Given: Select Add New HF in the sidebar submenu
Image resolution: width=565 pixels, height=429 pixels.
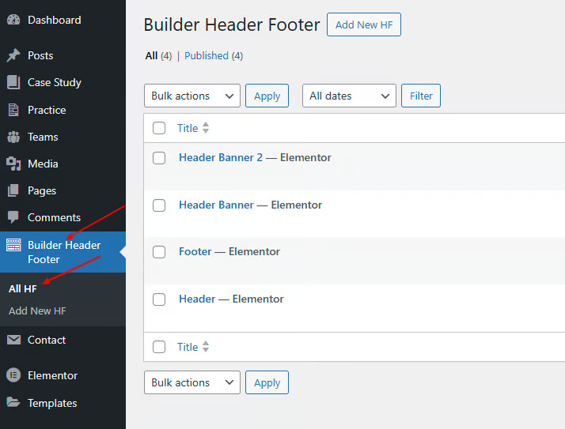Looking at the screenshot, I should click(x=37, y=310).
